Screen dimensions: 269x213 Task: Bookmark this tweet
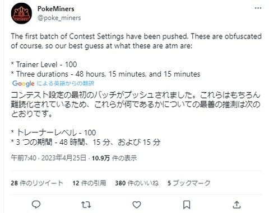click(187, 205)
